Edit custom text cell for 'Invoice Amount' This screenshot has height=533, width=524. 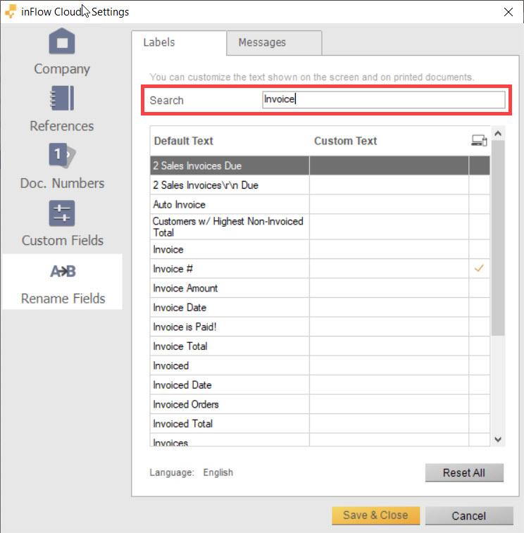pyautogui.click(x=389, y=288)
